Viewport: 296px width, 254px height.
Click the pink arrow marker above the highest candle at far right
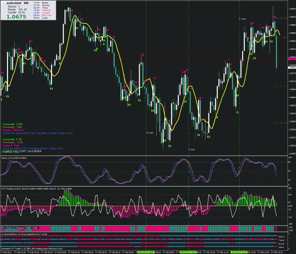[x=275, y=17]
